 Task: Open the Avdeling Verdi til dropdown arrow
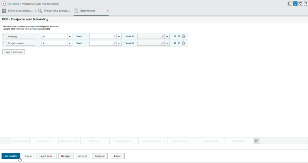tap(167, 37)
